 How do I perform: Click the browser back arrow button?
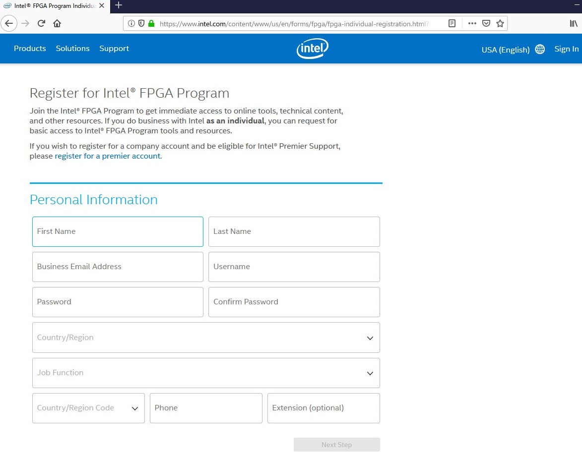pos(9,23)
